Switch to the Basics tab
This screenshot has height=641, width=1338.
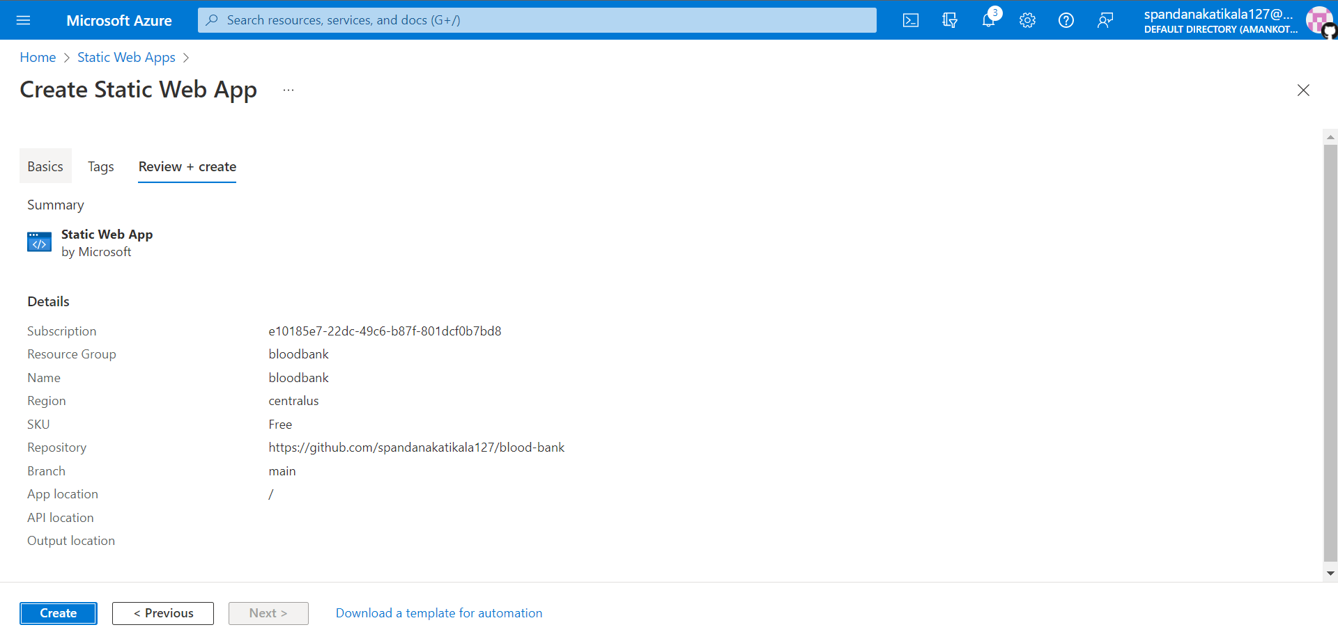(x=45, y=166)
